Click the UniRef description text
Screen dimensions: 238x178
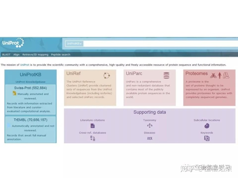pyautogui.click(x=89, y=89)
